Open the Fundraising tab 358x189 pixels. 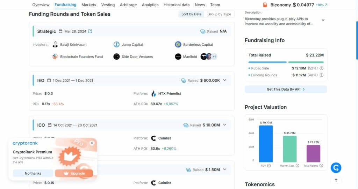(65, 5)
